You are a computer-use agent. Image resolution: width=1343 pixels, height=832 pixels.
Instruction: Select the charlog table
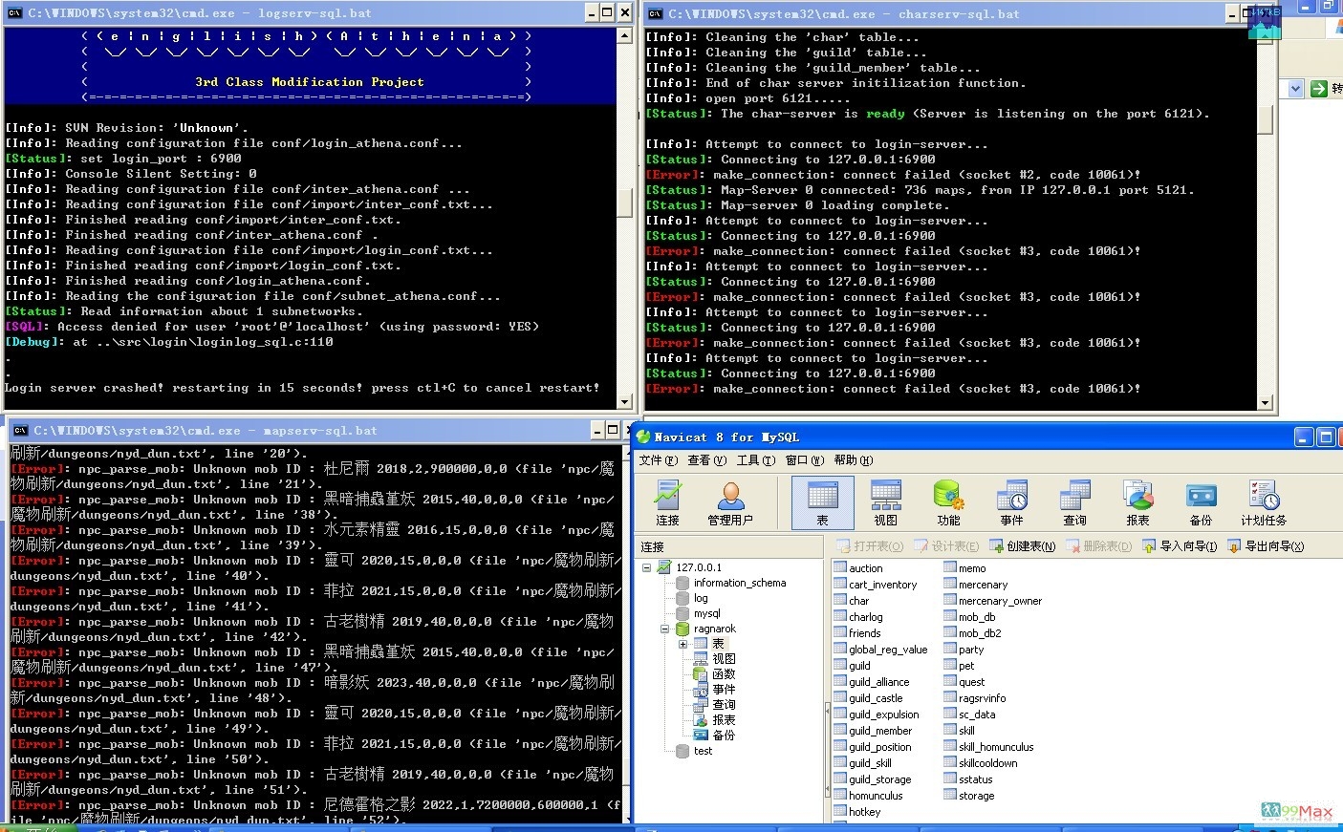point(858,617)
